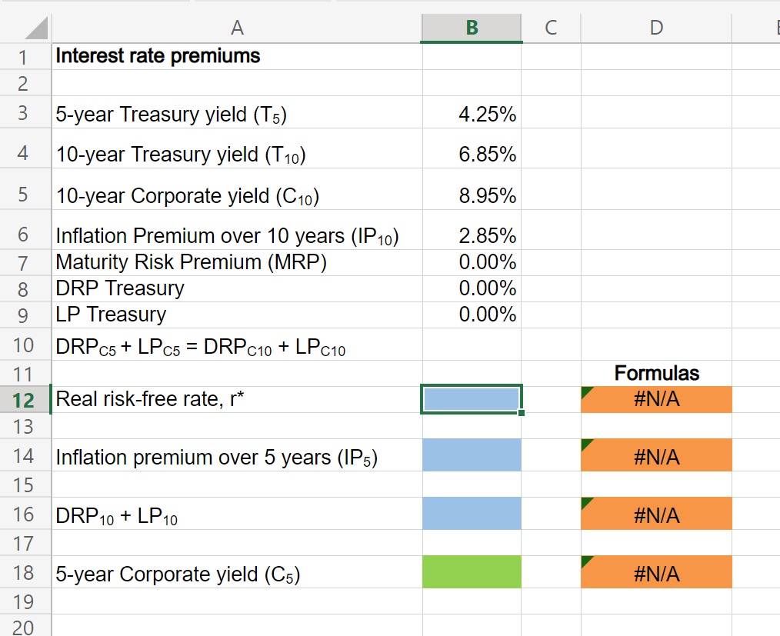
Task: Click the blue input cell for Real risk-free rate
Action: [471, 399]
